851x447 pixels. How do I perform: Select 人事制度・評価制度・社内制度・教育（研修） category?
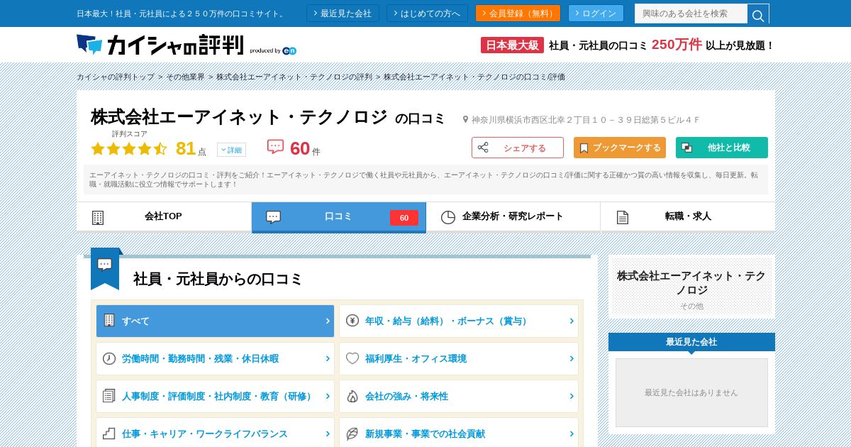(215, 396)
